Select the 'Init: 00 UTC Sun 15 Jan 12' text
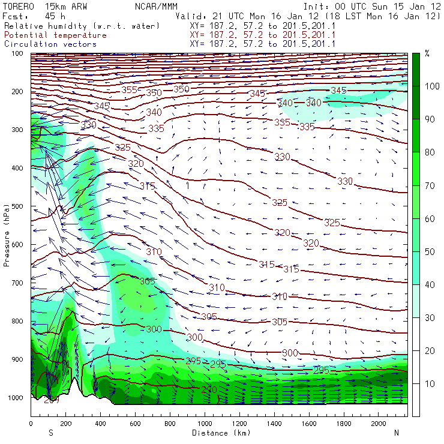The image size is (444, 444). tap(372, 7)
